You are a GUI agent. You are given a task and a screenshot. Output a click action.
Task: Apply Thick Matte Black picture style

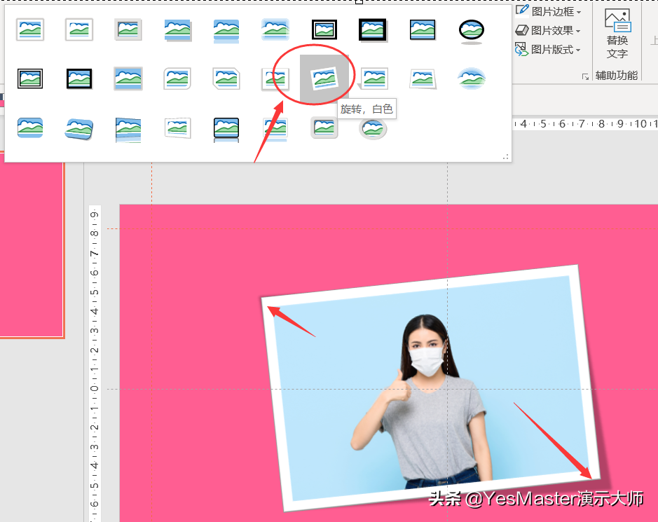point(373,30)
